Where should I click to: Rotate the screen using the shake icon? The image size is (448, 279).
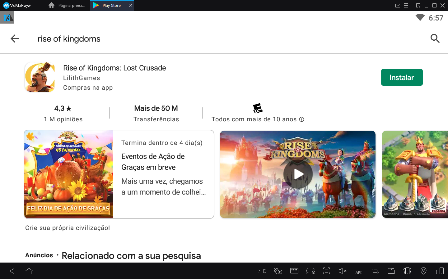pos(407,271)
